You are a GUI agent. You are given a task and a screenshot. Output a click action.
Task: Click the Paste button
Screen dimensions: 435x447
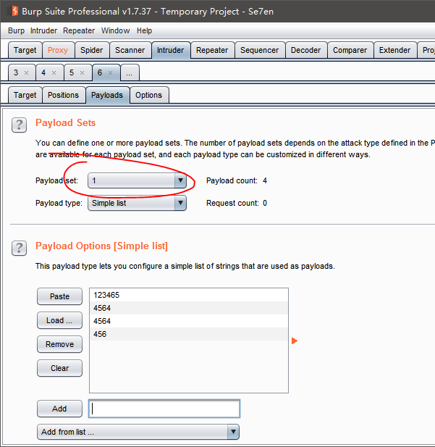(59, 296)
